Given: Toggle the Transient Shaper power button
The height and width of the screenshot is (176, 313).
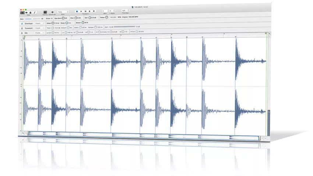Looking at the screenshot, I should pos(22,28).
